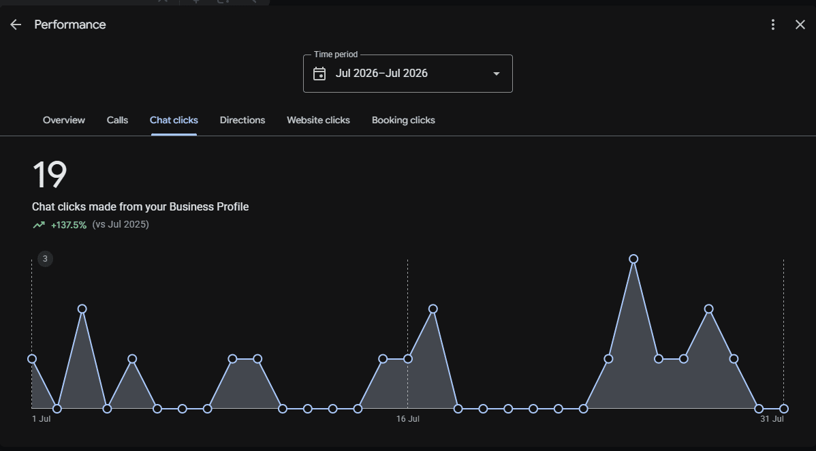Click the (vs Jul 2025) comparison text
Viewport: 816px width, 451px height.
click(x=121, y=224)
